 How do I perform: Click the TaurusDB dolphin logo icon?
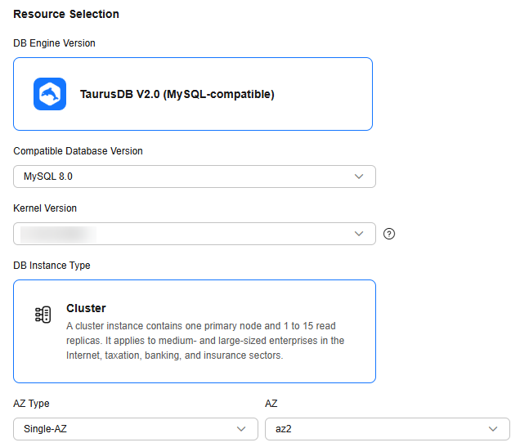[x=49, y=94]
